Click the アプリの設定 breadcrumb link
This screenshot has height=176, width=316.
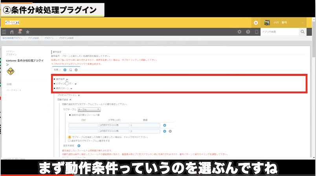33,38
